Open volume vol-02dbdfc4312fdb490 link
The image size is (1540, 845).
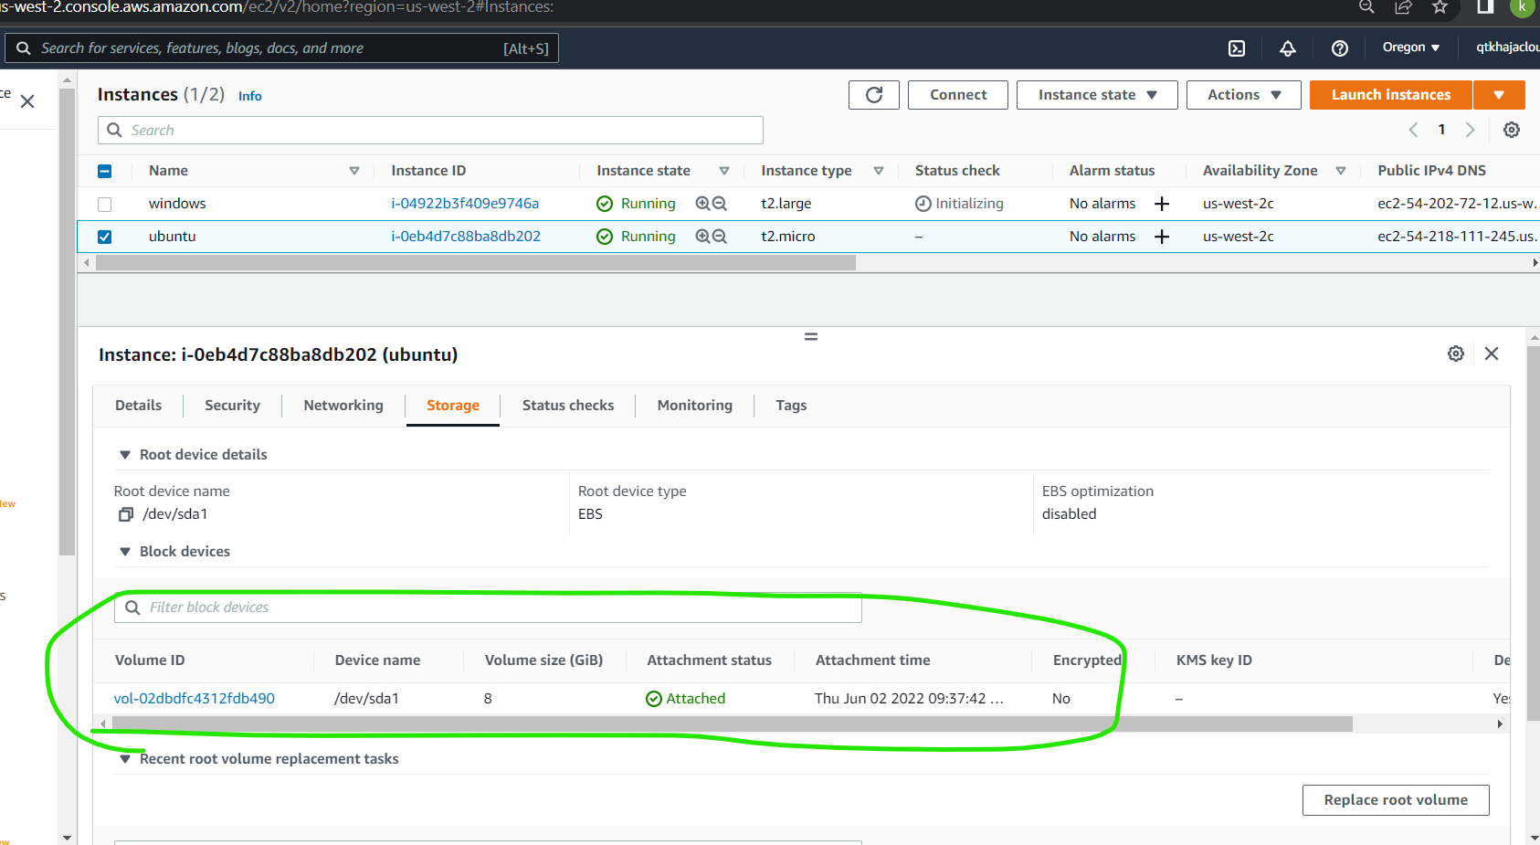pyautogui.click(x=194, y=699)
